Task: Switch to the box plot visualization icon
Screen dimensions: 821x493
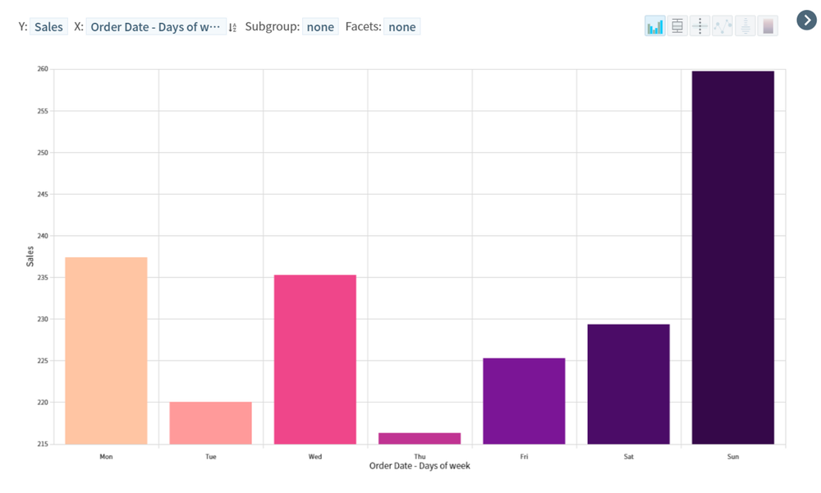Action: click(x=677, y=25)
